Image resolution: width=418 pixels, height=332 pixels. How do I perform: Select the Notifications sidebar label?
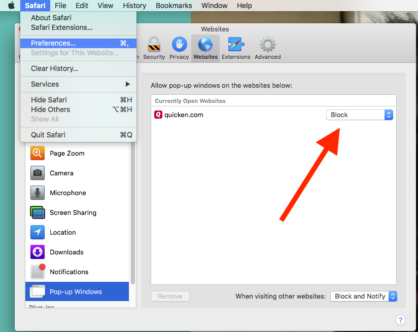click(69, 272)
